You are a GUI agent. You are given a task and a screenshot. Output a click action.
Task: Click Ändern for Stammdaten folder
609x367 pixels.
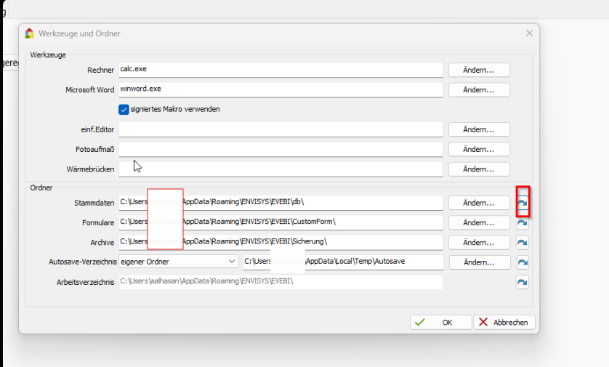click(x=479, y=203)
